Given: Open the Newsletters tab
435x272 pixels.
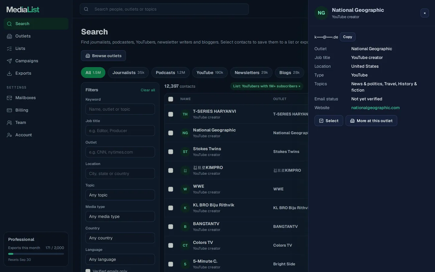Looking at the screenshot, I should pos(251,73).
